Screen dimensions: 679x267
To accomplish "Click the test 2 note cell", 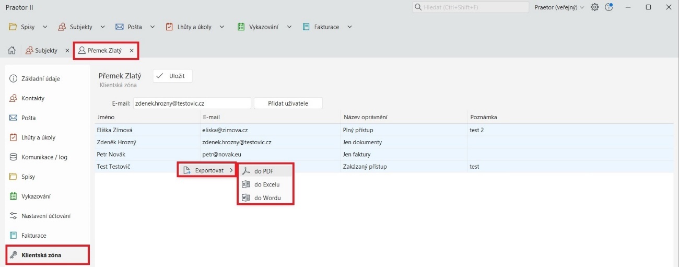I will pos(571,130).
